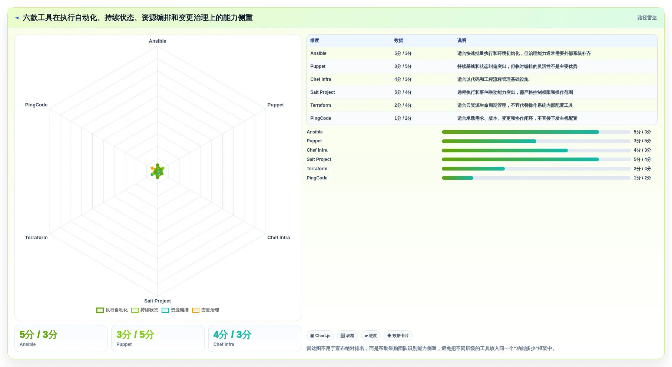Click Ansible's progress bar

click(x=536, y=132)
